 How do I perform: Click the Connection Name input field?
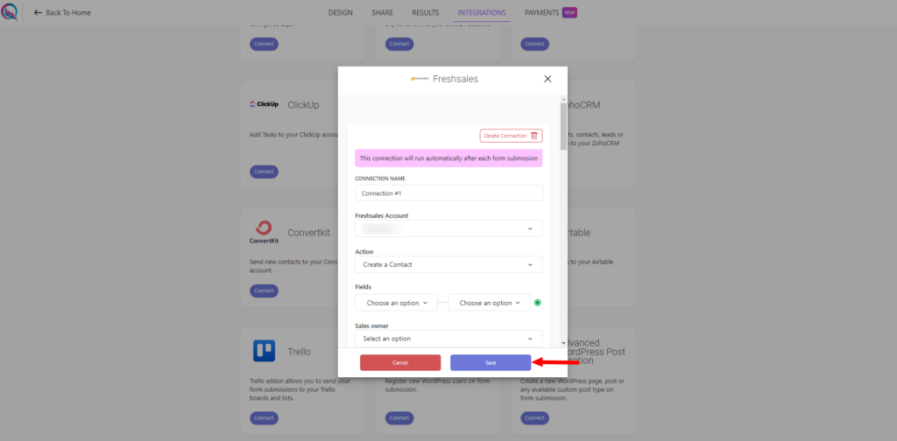pyautogui.click(x=448, y=193)
